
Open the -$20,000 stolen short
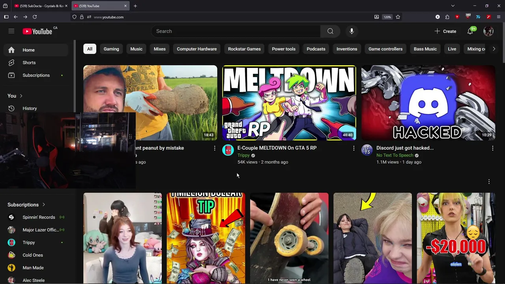[x=456, y=238]
